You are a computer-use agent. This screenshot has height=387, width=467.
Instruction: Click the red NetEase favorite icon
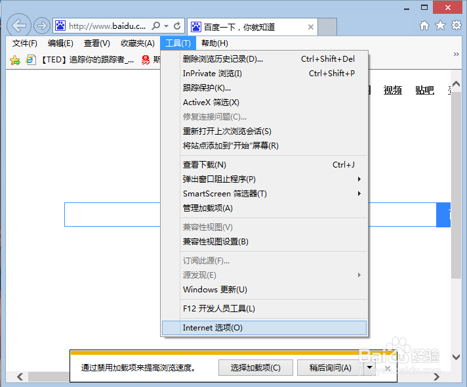tap(146, 60)
